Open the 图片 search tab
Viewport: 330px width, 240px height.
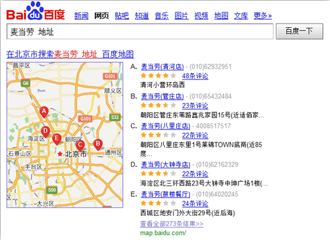click(x=181, y=16)
